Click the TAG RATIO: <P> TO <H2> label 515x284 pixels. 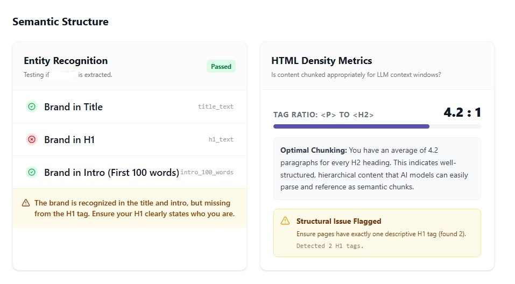323,115
